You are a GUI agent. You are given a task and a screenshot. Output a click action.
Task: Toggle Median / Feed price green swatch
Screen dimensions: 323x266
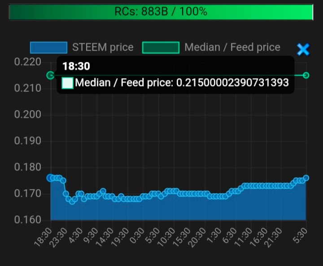pyautogui.click(x=161, y=48)
